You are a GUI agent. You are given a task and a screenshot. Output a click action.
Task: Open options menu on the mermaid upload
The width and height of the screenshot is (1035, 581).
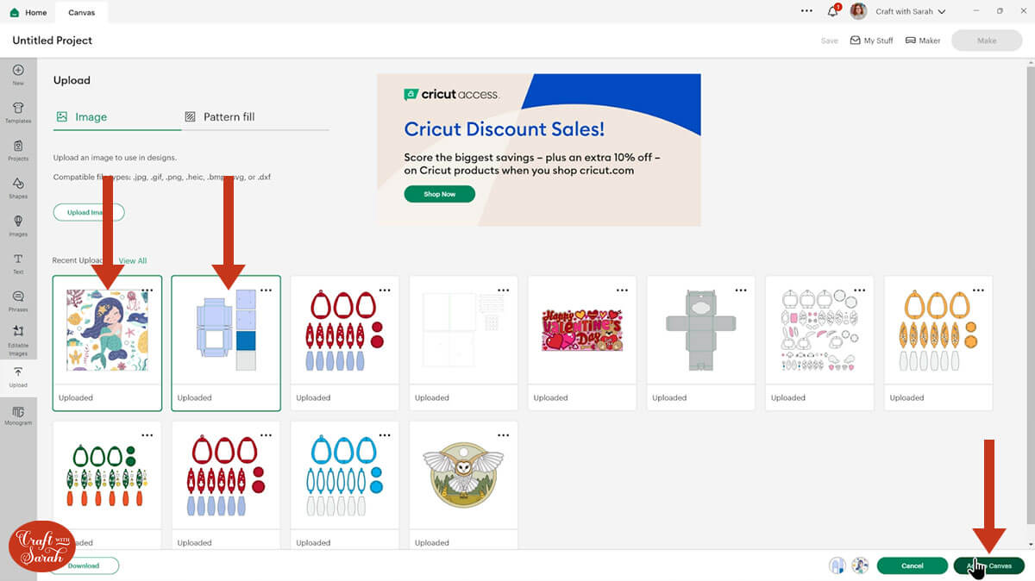point(147,290)
